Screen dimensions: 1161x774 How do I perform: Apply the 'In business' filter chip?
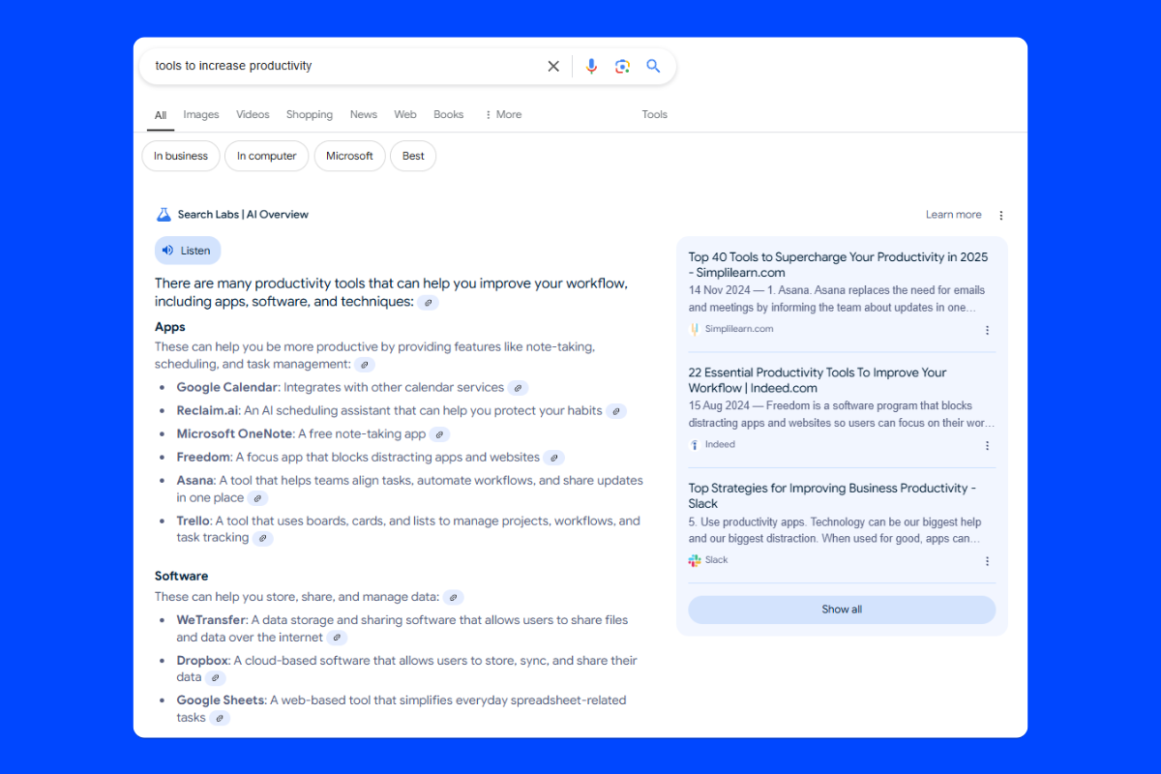(x=181, y=156)
